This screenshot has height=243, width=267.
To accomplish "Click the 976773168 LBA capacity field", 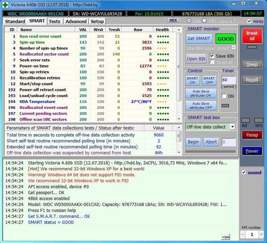I will coord(207,14).
